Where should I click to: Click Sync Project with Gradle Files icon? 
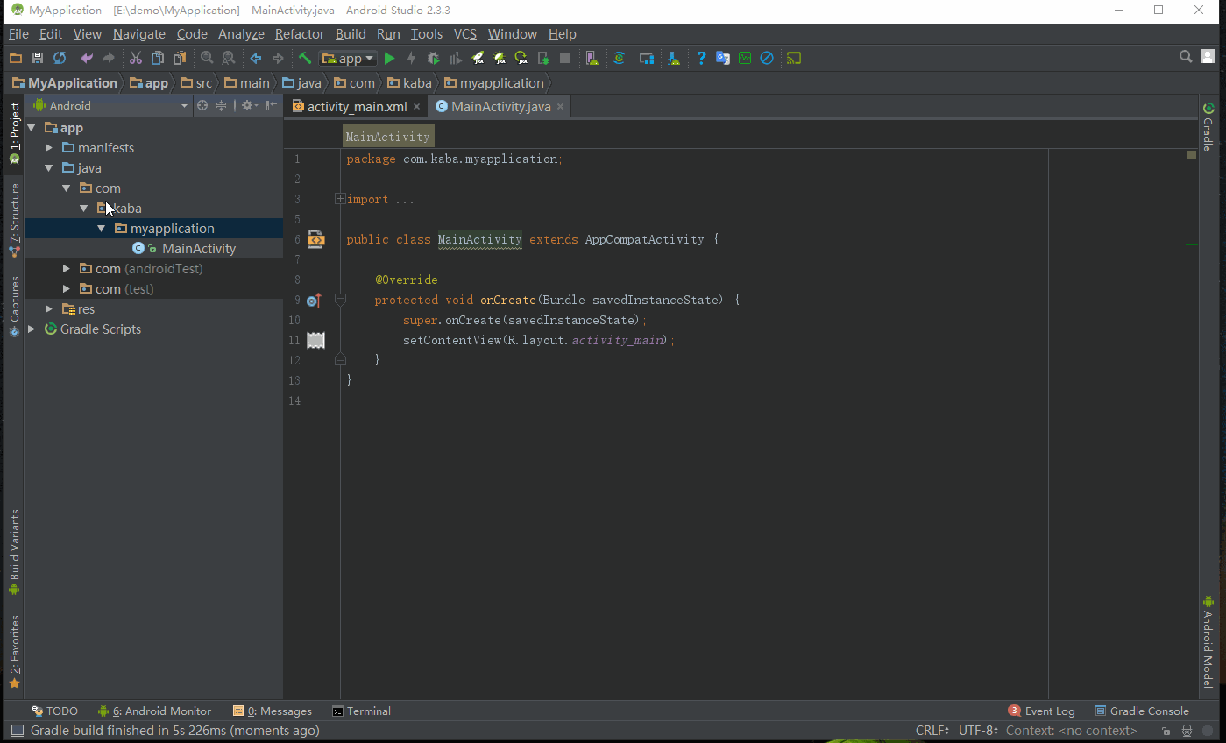[620, 58]
